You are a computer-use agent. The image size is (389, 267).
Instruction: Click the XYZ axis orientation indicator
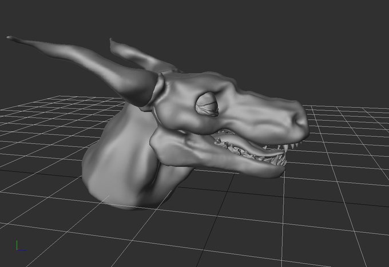click(x=21, y=246)
